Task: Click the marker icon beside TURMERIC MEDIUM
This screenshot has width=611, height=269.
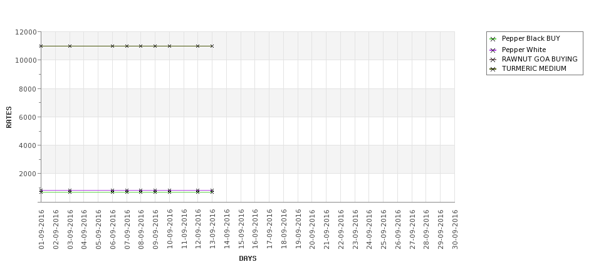Action: [x=493, y=69]
